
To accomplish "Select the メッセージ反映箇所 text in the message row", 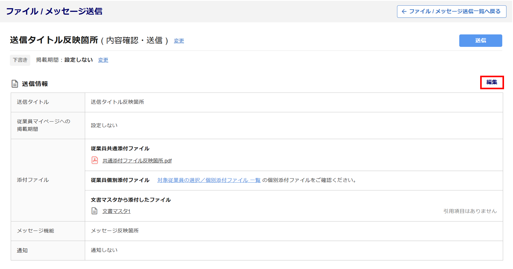I will coord(115,231).
